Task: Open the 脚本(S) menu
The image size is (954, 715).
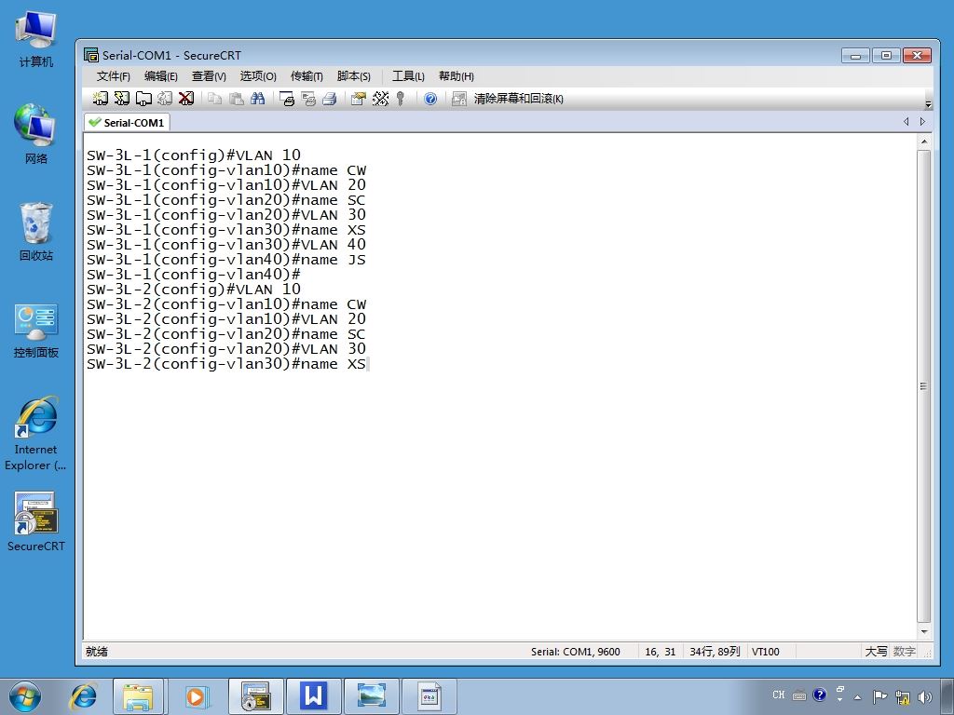Action: [x=353, y=76]
